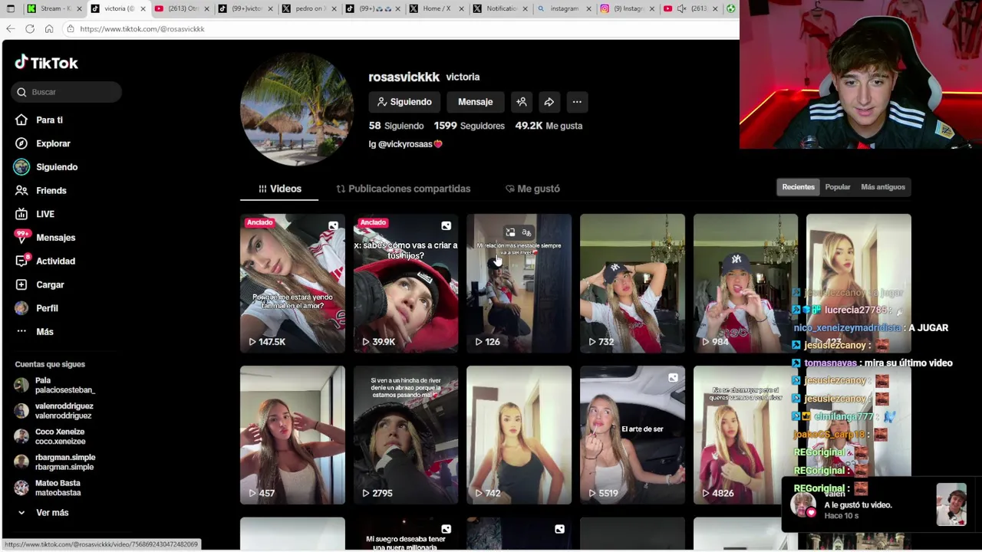Viewport: 982px width, 552px height.
Task: Open the Actividad notifications
Action: click(55, 261)
